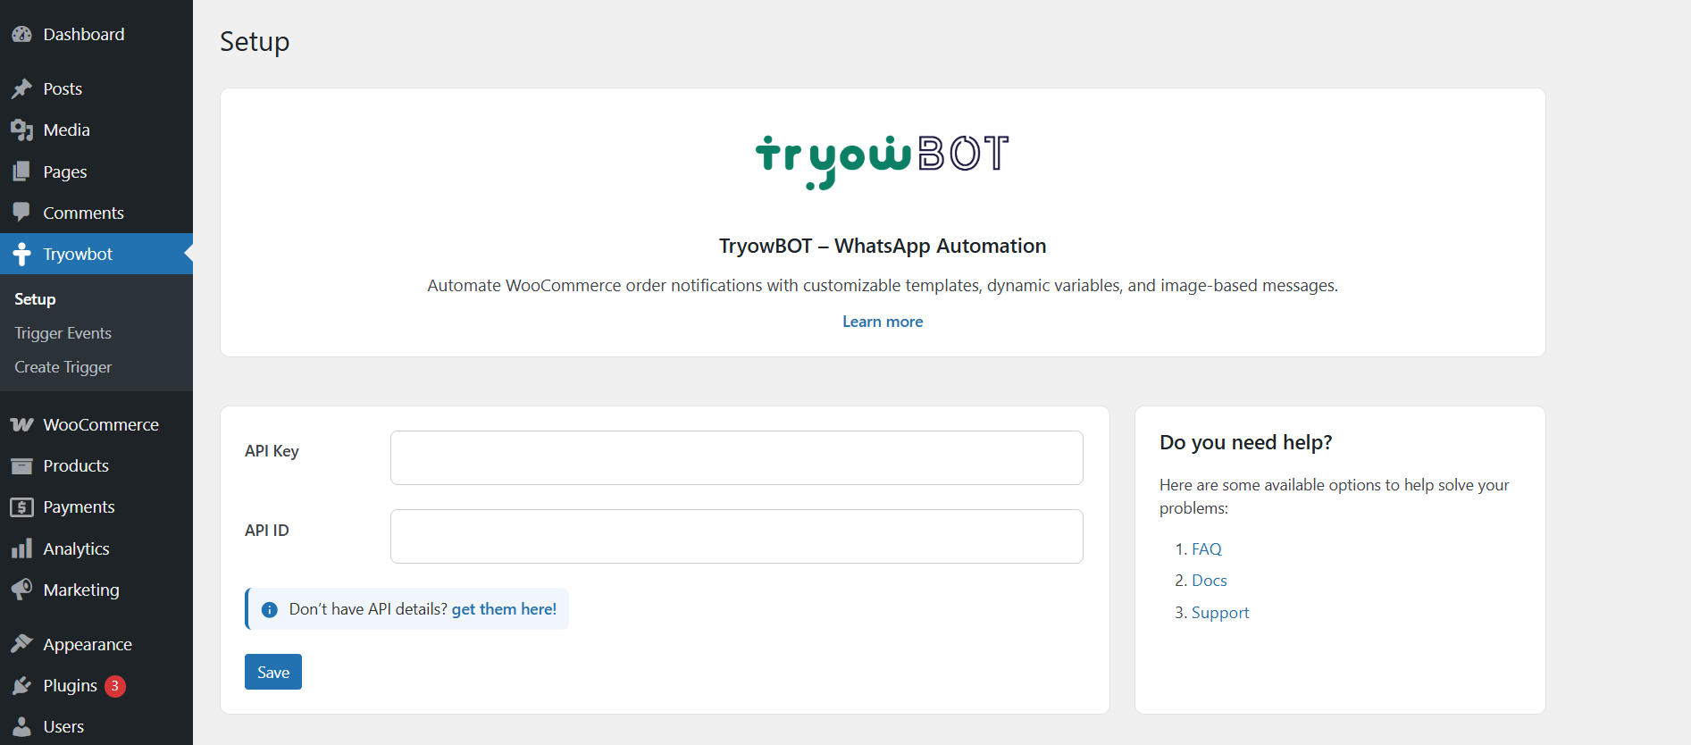Open the Support help link
Viewport: 1691px width, 745px height.
1220,613
